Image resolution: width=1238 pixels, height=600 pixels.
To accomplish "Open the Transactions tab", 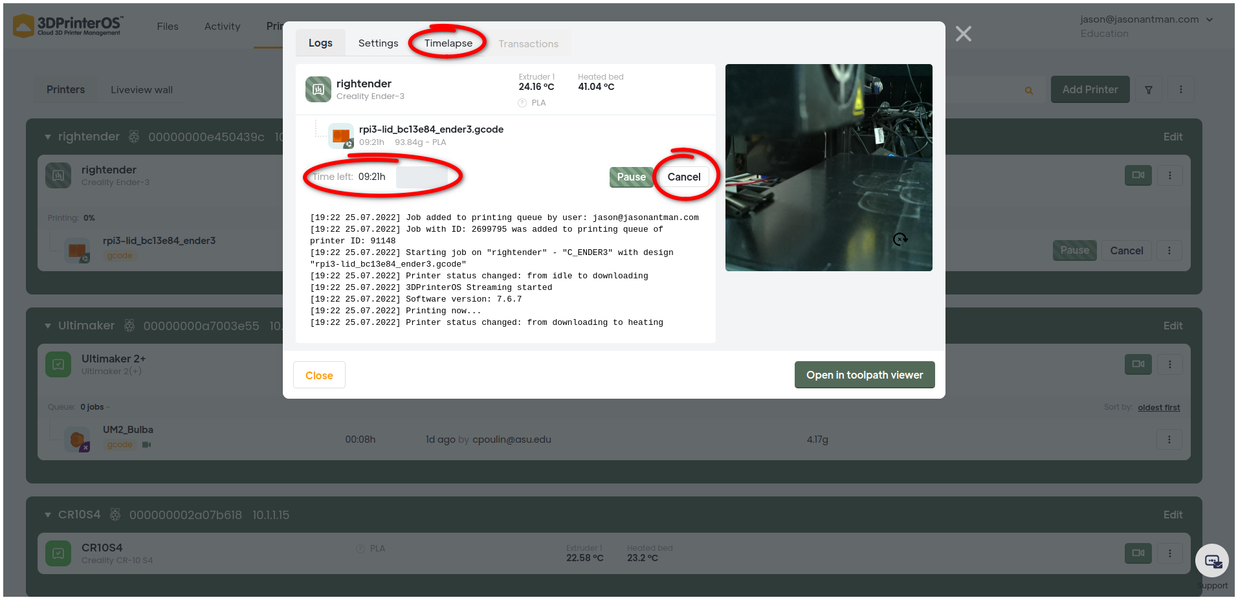I will [528, 44].
